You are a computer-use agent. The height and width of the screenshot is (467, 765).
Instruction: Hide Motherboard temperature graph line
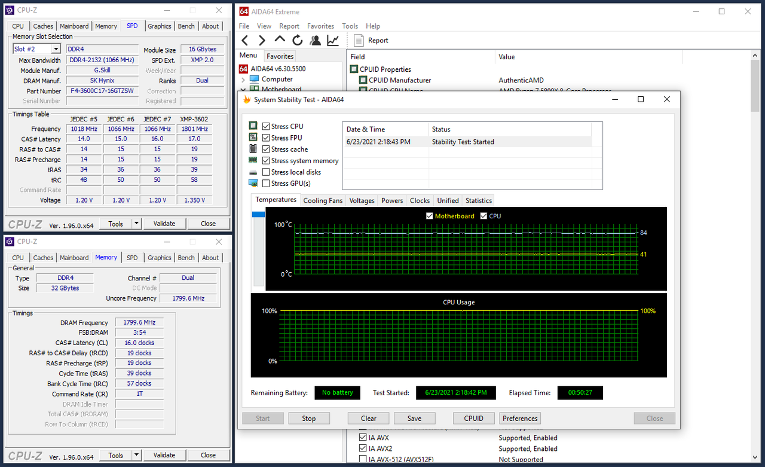click(430, 216)
